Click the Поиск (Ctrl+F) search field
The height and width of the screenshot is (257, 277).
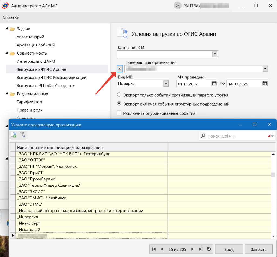237,136
